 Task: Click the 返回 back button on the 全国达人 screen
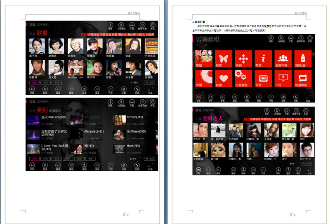pyautogui.click(x=307, y=163)
